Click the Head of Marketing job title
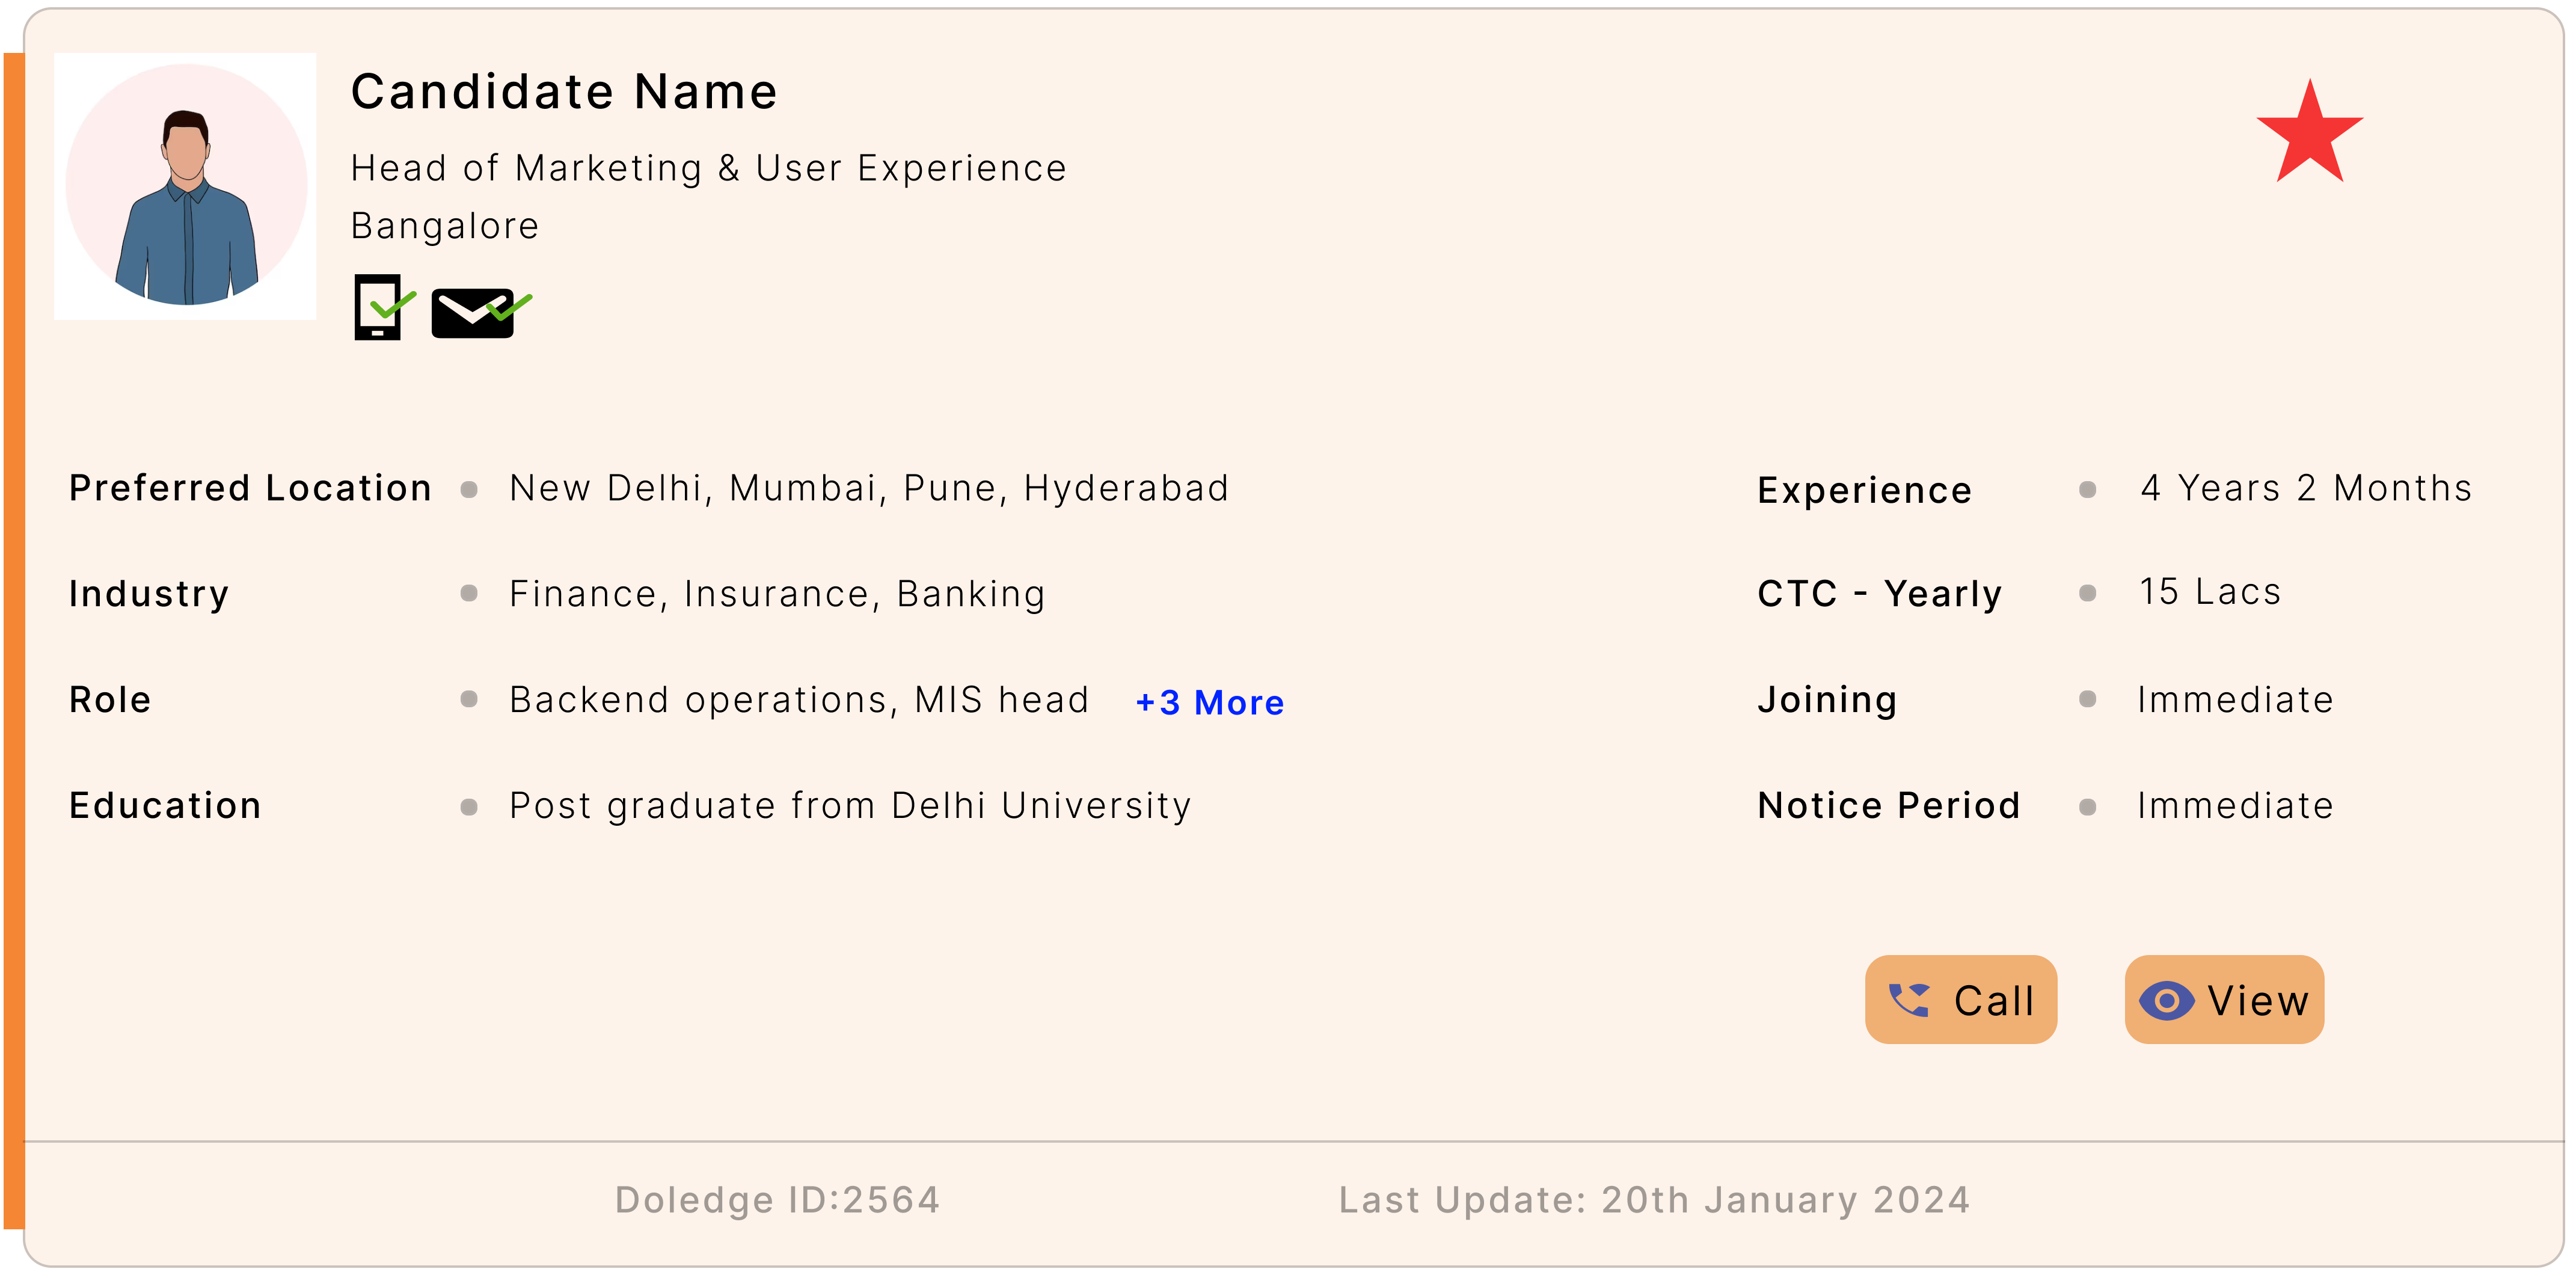This screenshot has height=1269, width=2576. pos(708,168)
